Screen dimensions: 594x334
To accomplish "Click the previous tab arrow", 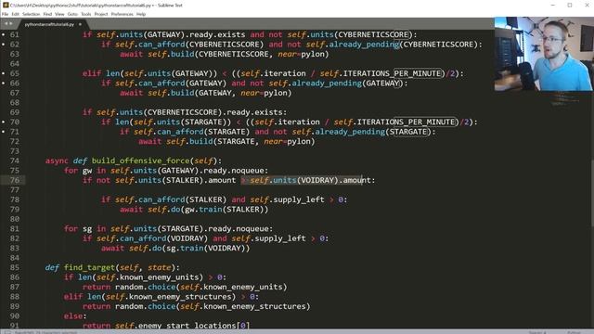I will tap(6, 24).
